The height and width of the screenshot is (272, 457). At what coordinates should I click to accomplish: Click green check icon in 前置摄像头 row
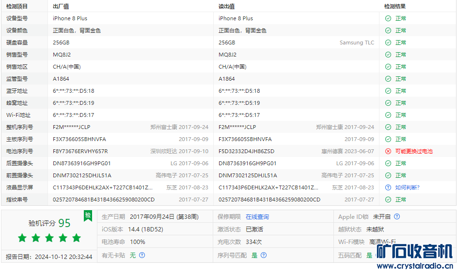[x=388, y=175]
